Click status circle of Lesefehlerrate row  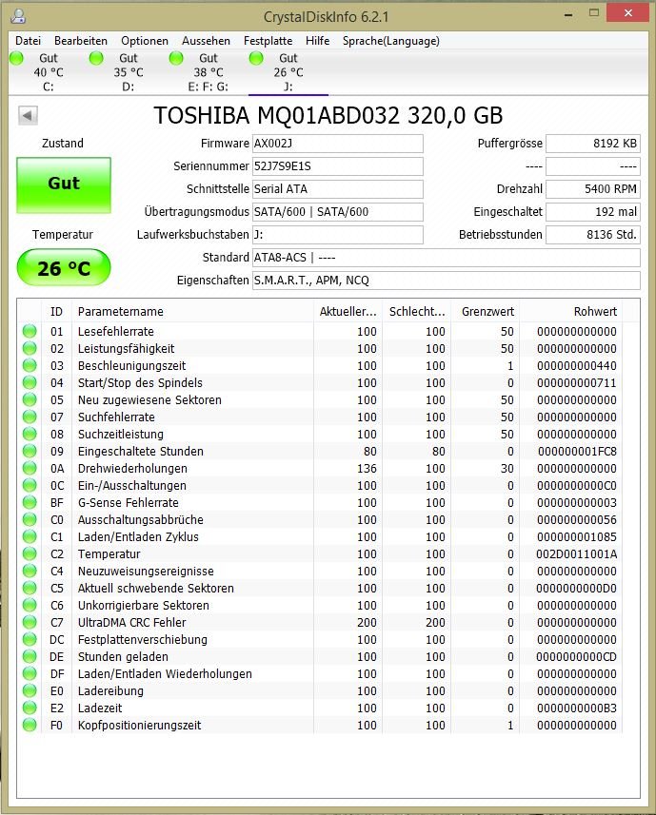[30, 331]
